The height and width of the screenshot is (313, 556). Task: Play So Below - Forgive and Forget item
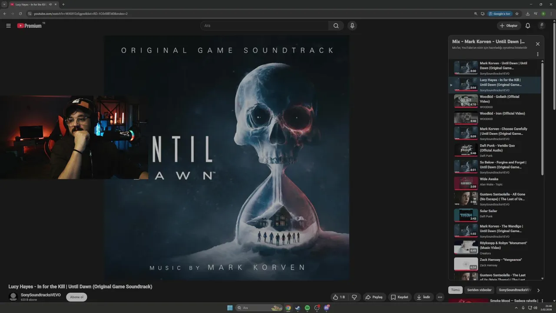[x=495, y=167]
